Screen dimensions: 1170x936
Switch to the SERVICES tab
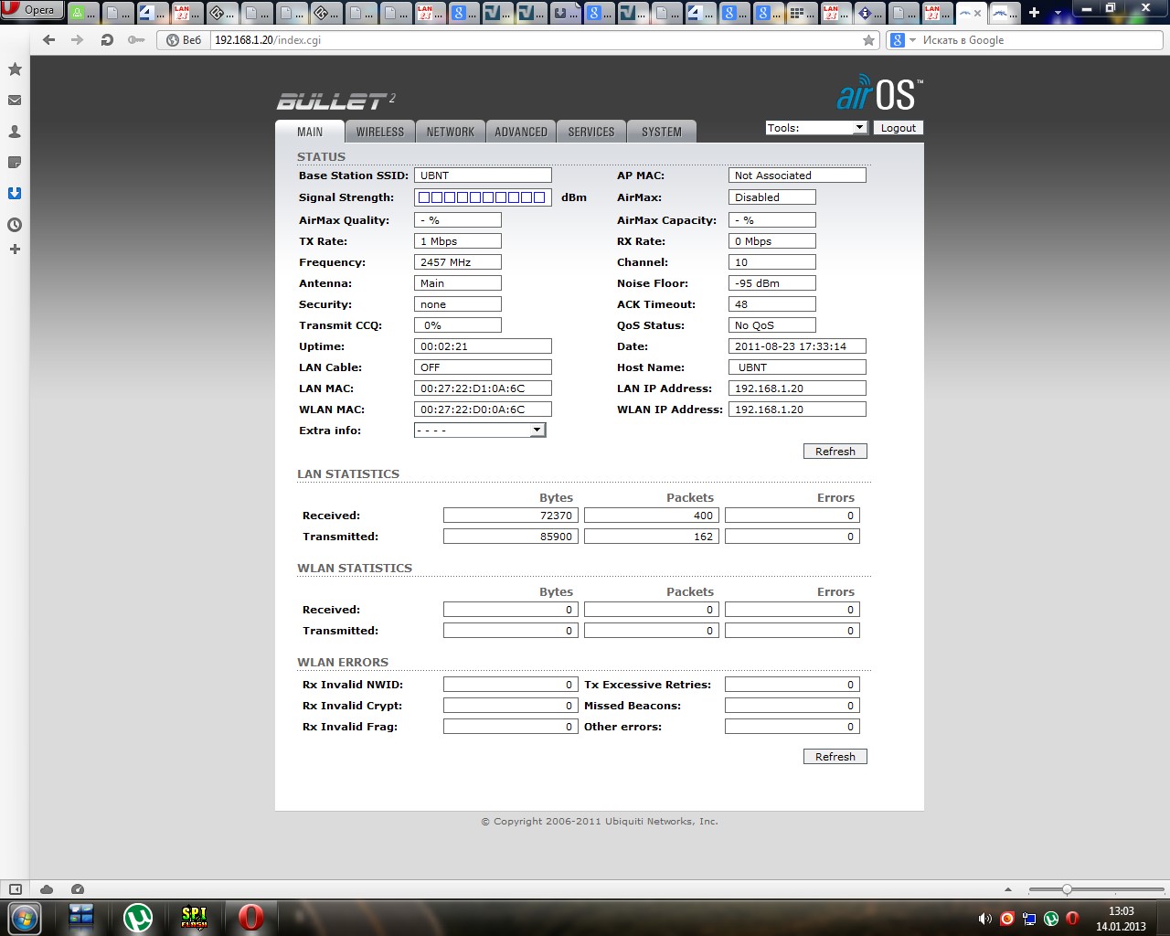(591, 132)
